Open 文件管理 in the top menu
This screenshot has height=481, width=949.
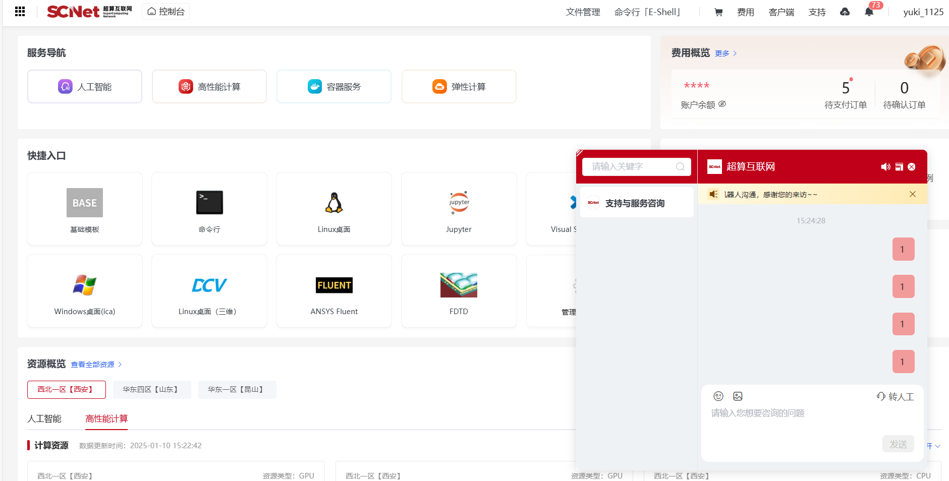pyautogui.click(x=583, y=12)
